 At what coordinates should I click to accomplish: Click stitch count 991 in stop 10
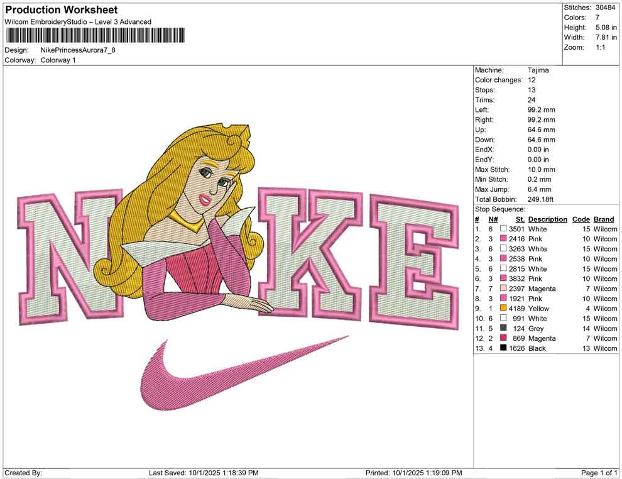click(518, 318)
